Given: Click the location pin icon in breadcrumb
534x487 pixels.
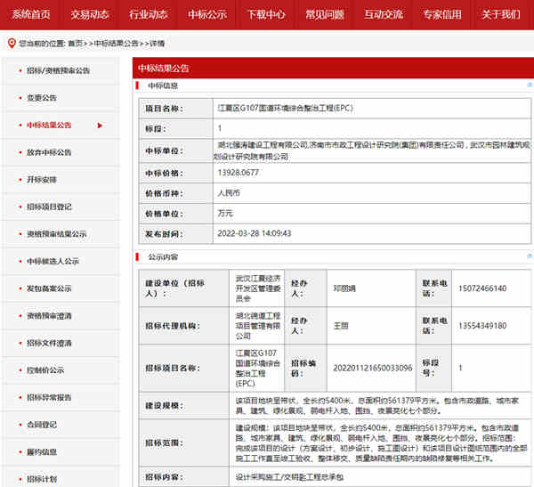Looking at the screenshot, I should pos(12,44).
